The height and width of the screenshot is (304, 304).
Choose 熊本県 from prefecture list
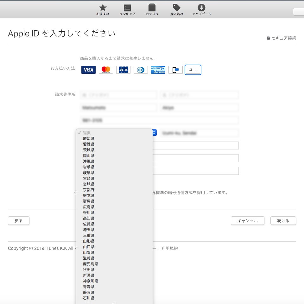pyautogui.click(x=114, y=196)
